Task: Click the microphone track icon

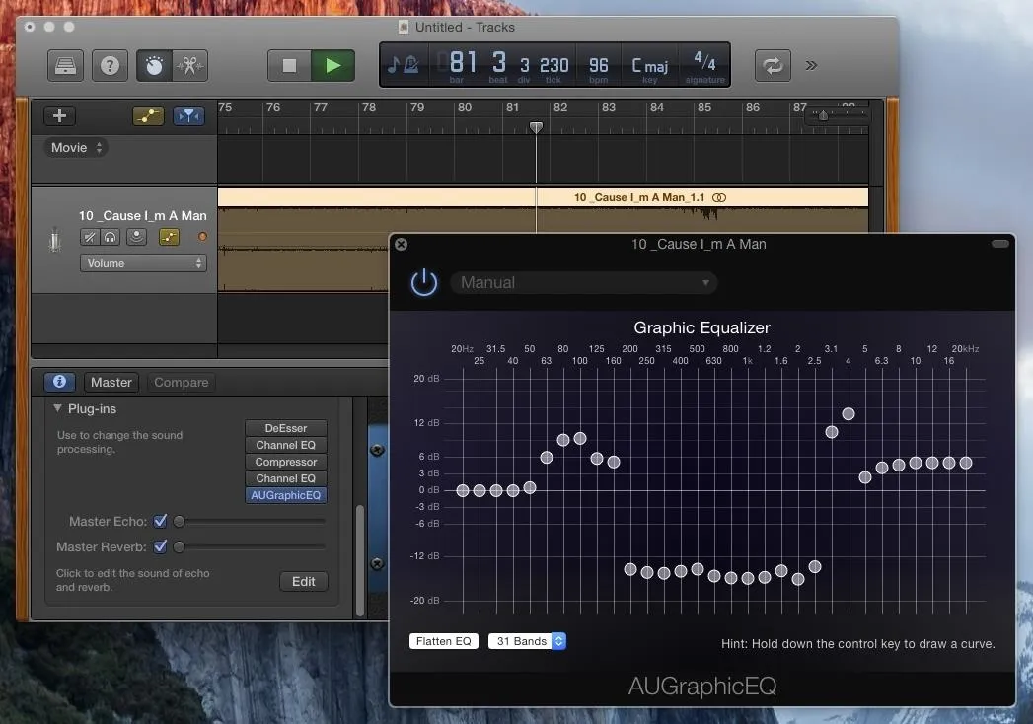Action: pyautogui.click(x=54, y=239)
